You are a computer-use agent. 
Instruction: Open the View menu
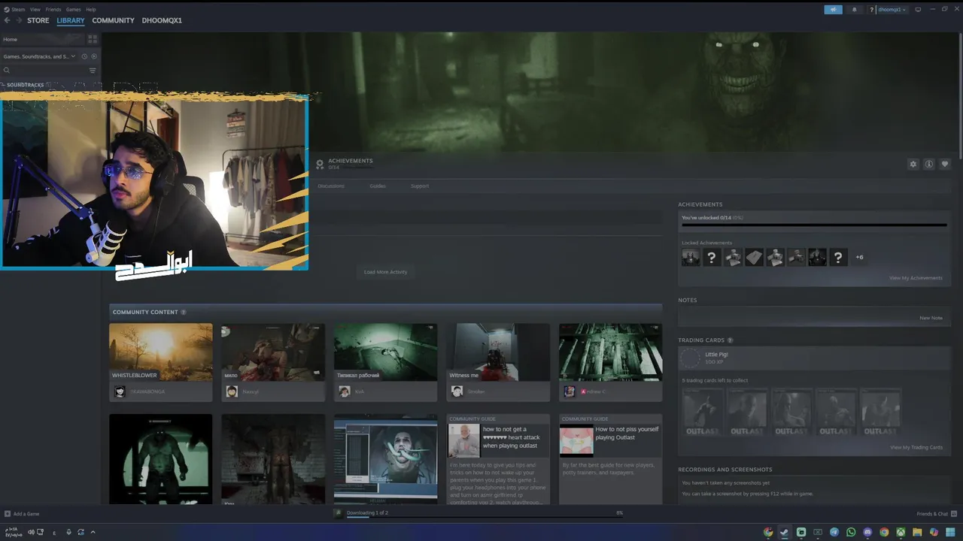click(x=35, y=10)
